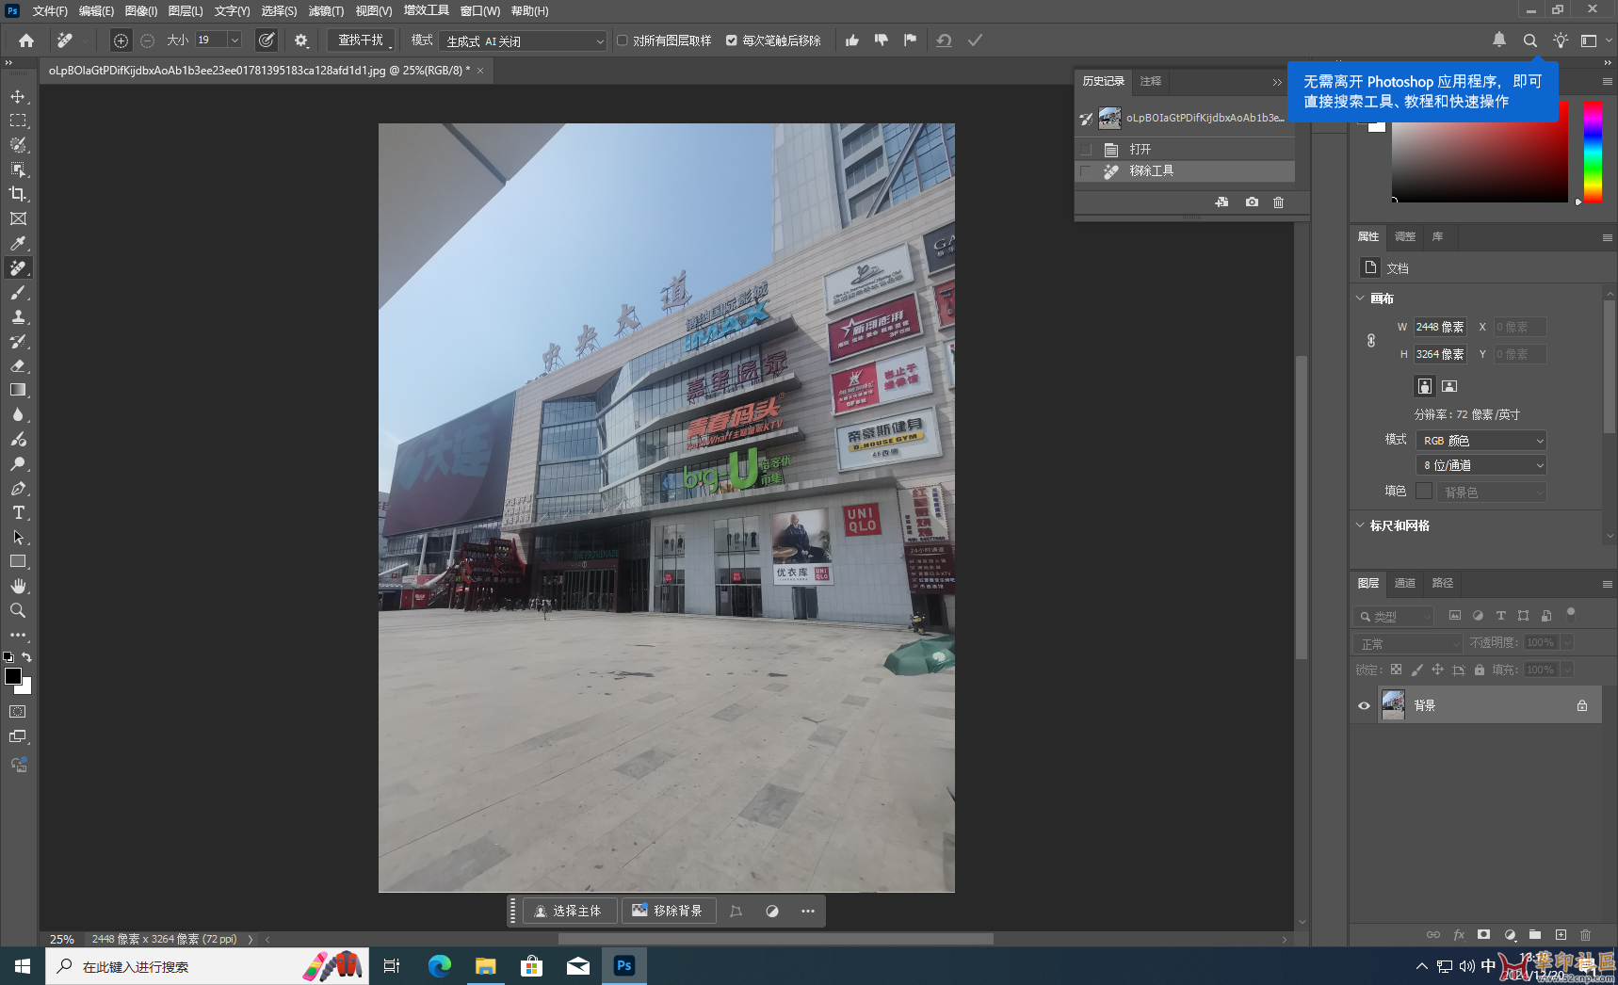The width and height of the screenshot is (1618, 985).
Task: Collapse the 画布 section
Action: [1360, 299]
